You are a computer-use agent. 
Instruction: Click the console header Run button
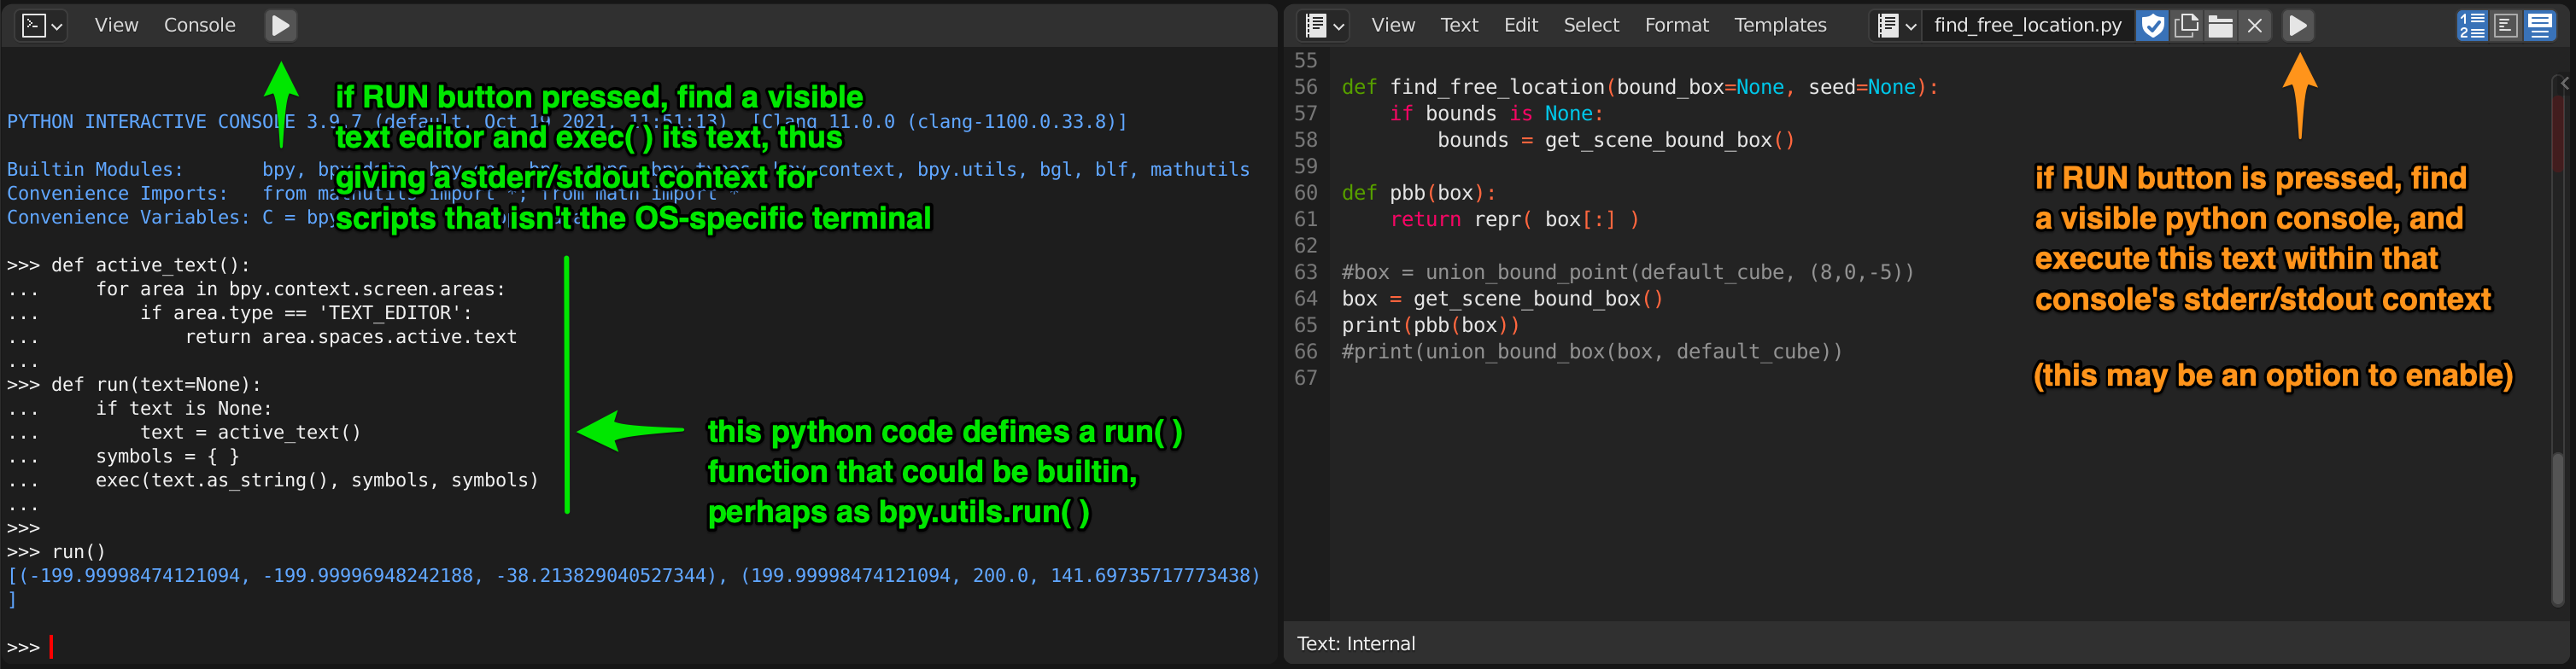281,25
